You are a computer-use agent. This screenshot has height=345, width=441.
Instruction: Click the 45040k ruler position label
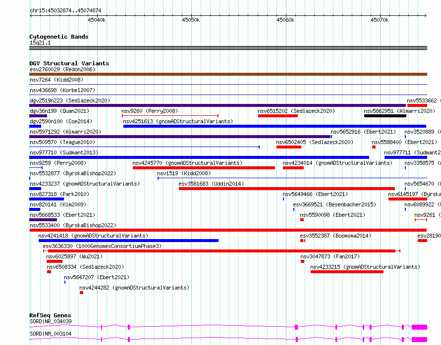pos(97,20)
